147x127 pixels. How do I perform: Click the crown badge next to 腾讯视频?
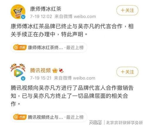point(55,70)
